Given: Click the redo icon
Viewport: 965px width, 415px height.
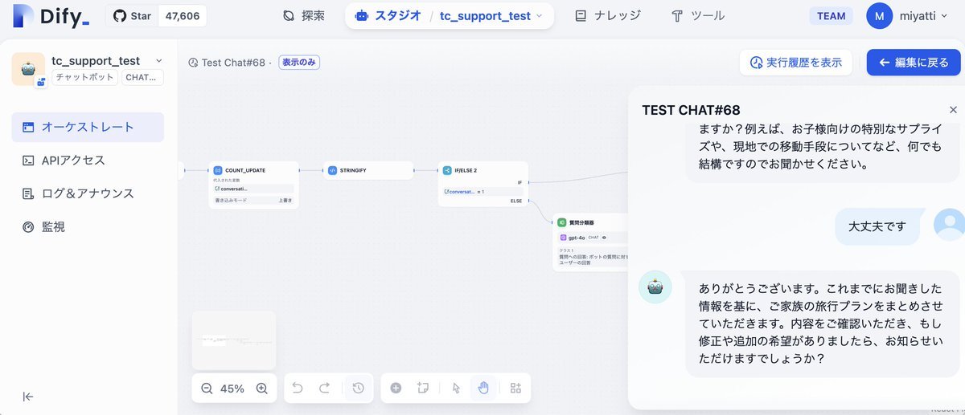Looking at the screenshot, I should [325, 389].
